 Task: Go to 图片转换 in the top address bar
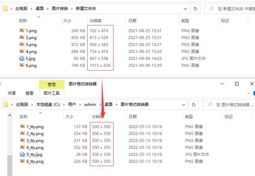pyautogui.click(x=60, y=9)
